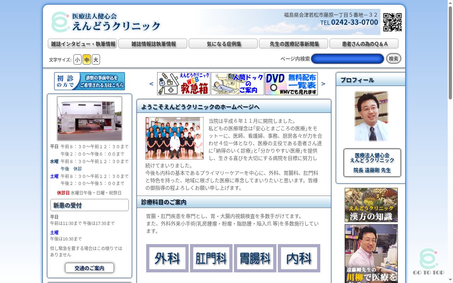Click the address 福島県会津若松市藤原一丁目５番地－３２
453x283 pixels.
331,15
